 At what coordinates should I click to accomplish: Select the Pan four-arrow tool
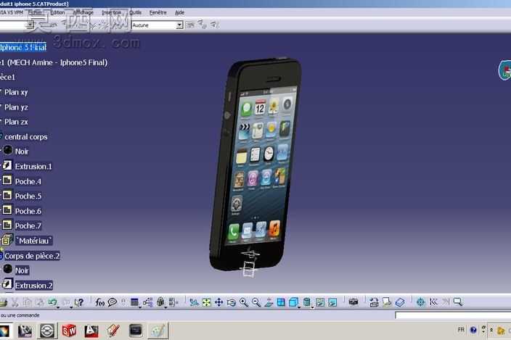(x=218, y=302)
